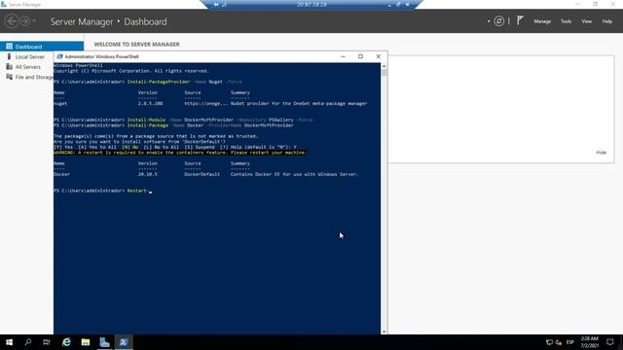Screen dimensions: 623x350
Task: Select Local Server in the sidebar
Action: click(x=30, y=56)
